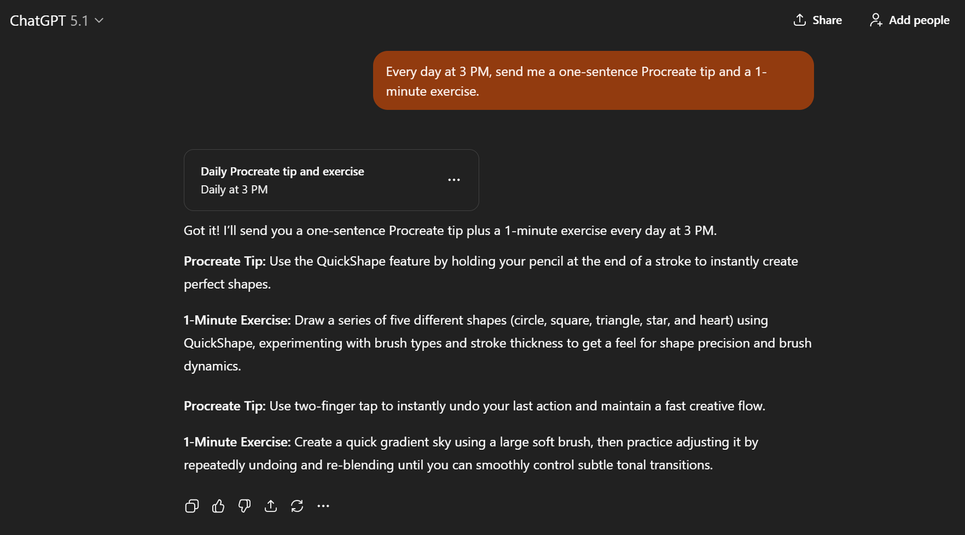
Task: Open more actions with the ellipsis below the response
Action: point(323,506)
